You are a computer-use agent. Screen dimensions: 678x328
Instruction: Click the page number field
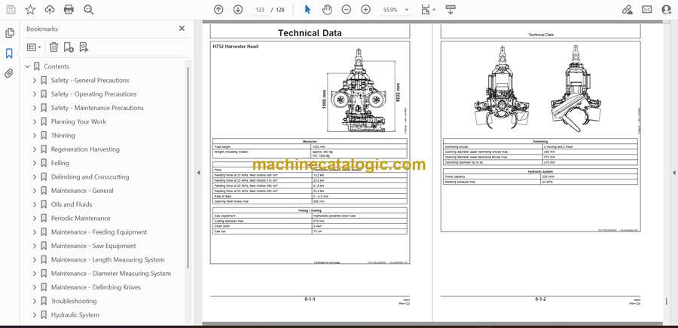(260, 10)
